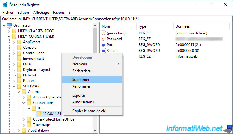
Task: Expand the CyberProtectHomeOffice key
Action: point(24,120)
